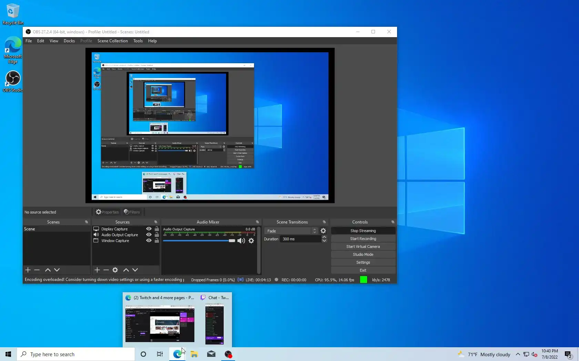The height and width of the screenshot is (361, 579).
Task: Open the system tray volume icon
Action: (535, 354)
